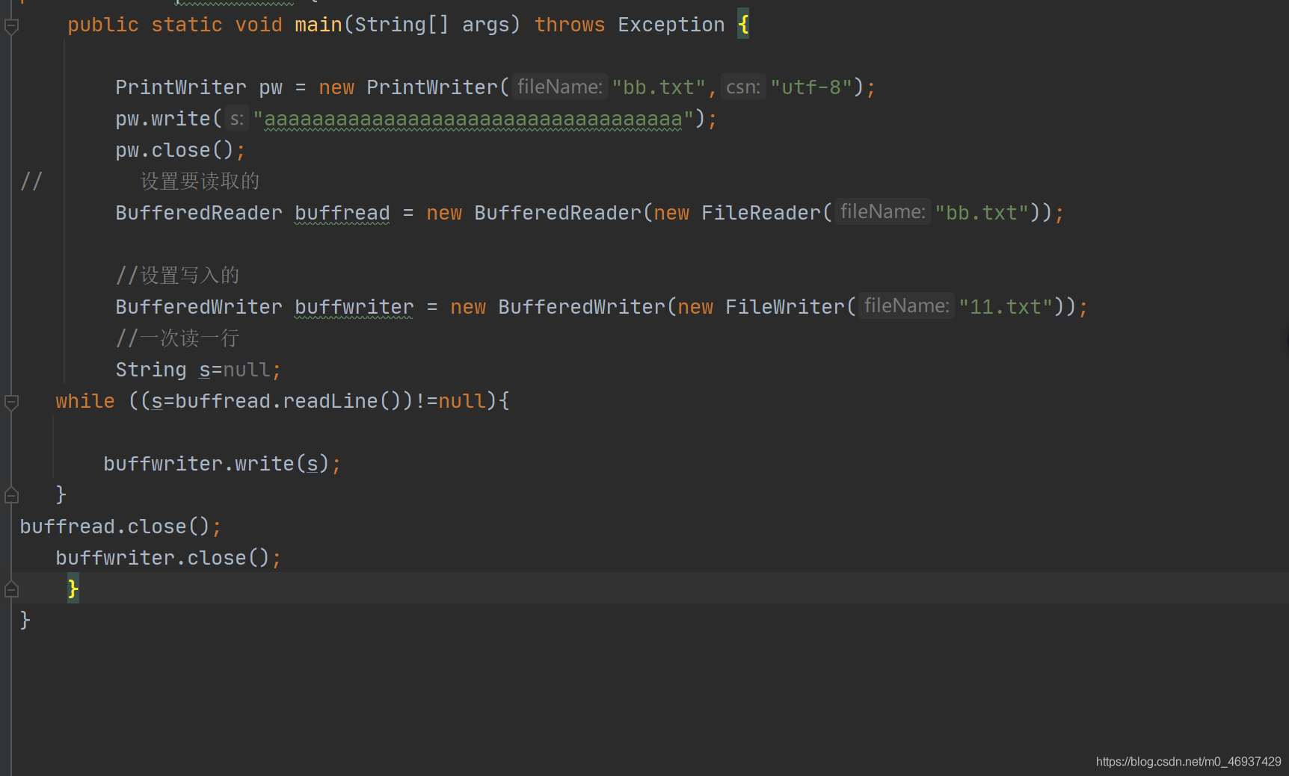1289x776 pixels.
Task: Click the 'void' keyword
Action: click(x=259, y=25)
